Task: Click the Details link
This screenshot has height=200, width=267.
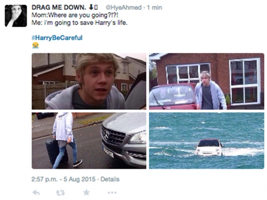Action: pyautogui.click(x=110, y=179)
